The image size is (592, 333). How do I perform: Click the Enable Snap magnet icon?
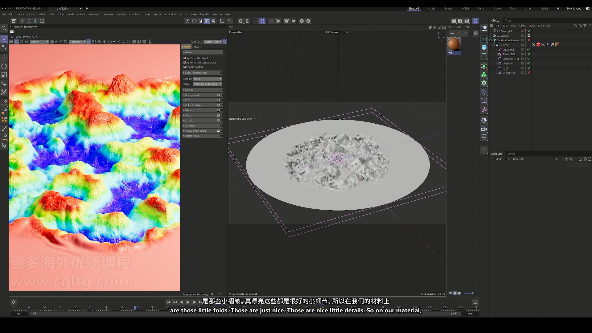(x=241, y=21)
